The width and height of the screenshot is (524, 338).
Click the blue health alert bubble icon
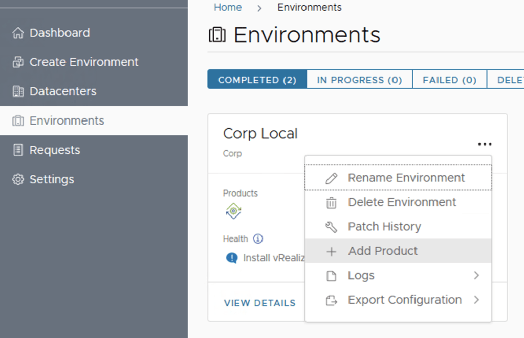(x=232, y=258)
